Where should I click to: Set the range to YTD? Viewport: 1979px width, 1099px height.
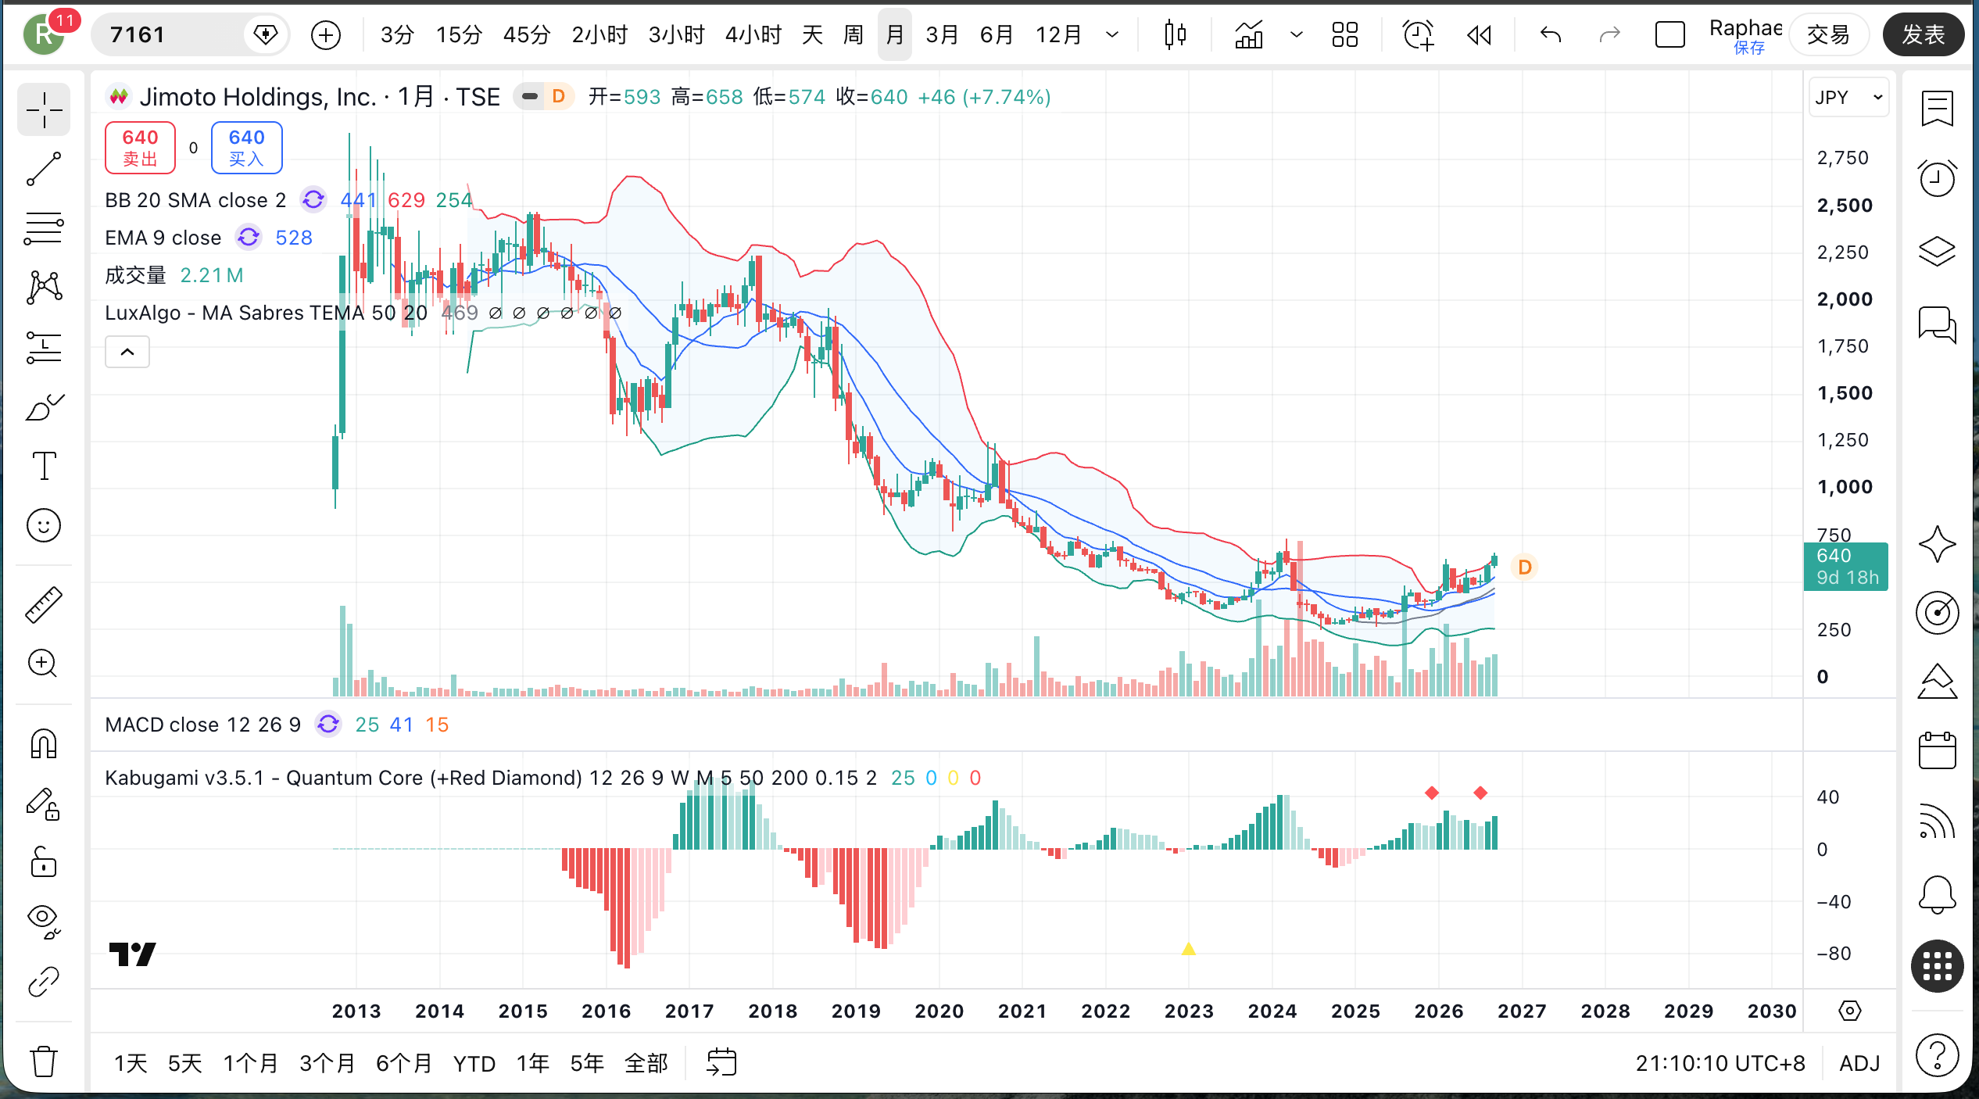474,1063
